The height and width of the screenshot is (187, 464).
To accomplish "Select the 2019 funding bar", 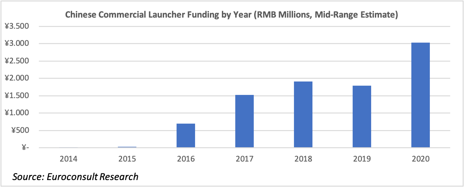I will (x=361, y=117).
